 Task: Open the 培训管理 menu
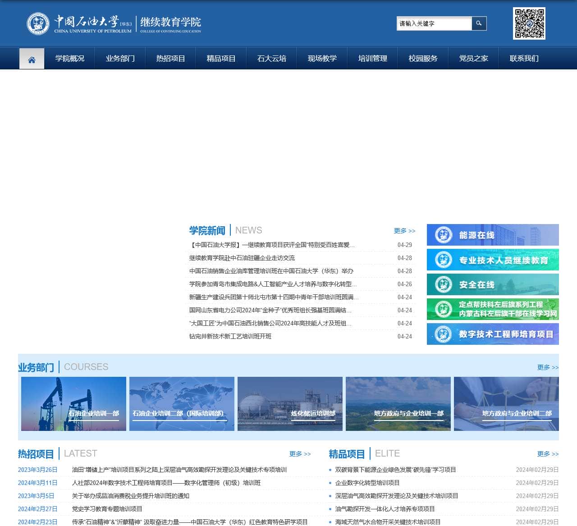click(373, 59)
